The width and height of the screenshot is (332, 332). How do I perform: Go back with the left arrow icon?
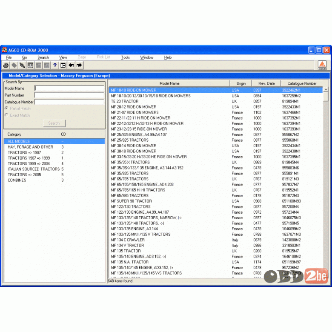click(x=71, y=65)
